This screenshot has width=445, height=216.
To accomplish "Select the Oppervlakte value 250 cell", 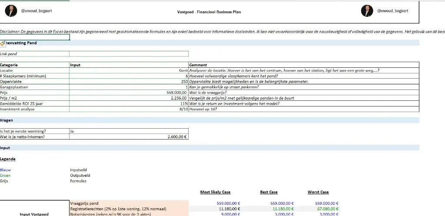I will (129, 81).
